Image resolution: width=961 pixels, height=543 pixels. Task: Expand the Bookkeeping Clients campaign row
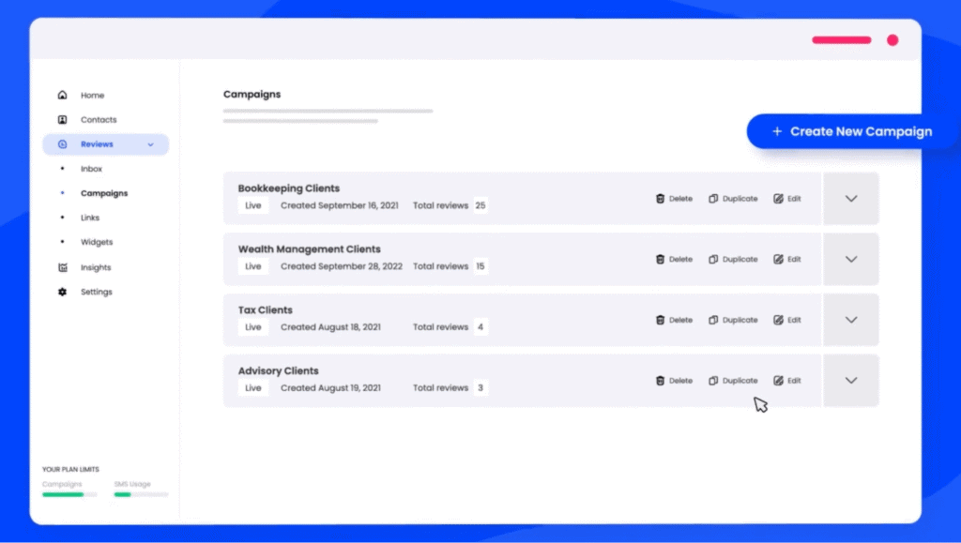click(851, 199)
